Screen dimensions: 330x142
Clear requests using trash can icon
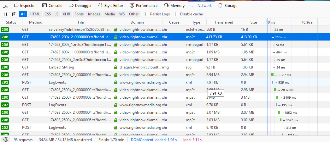14,14
